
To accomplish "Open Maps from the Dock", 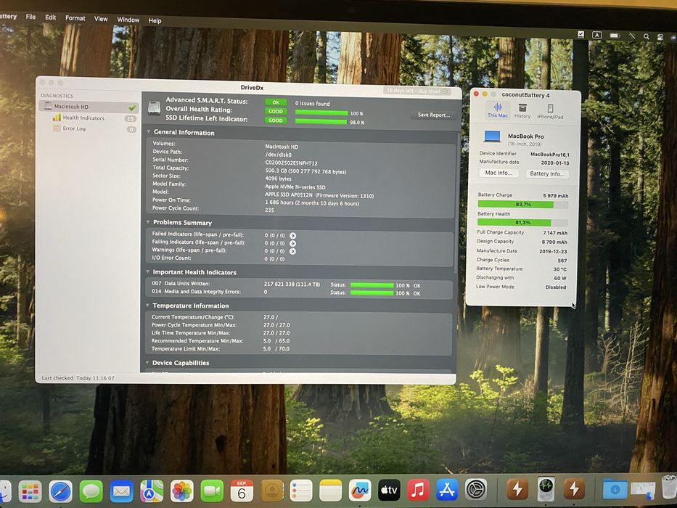I will tap(152, 491).
